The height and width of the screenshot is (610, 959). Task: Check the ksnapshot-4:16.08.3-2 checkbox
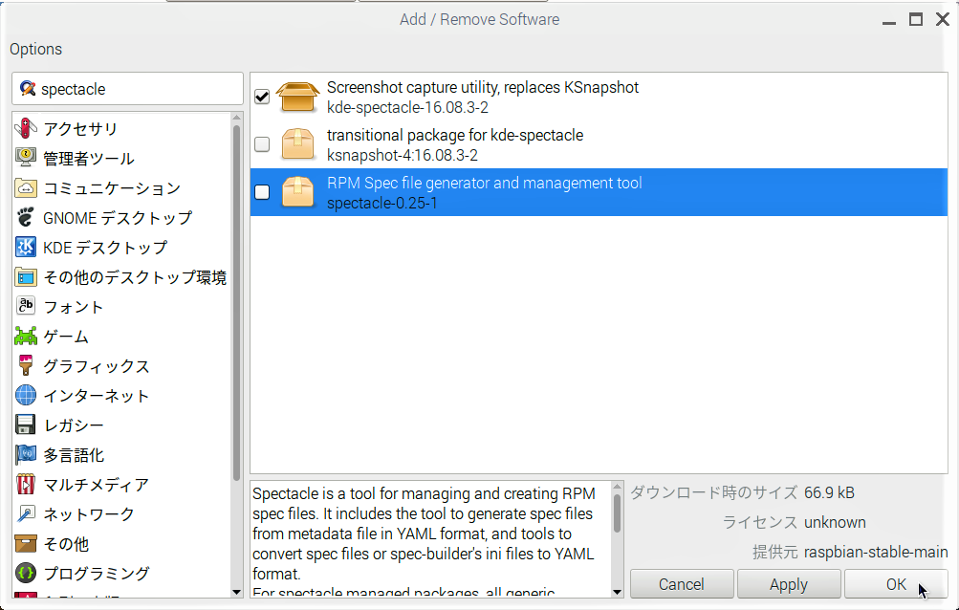[262, 144]
